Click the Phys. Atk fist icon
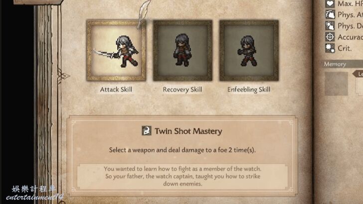The image size is (363, 204). (330, 14)
